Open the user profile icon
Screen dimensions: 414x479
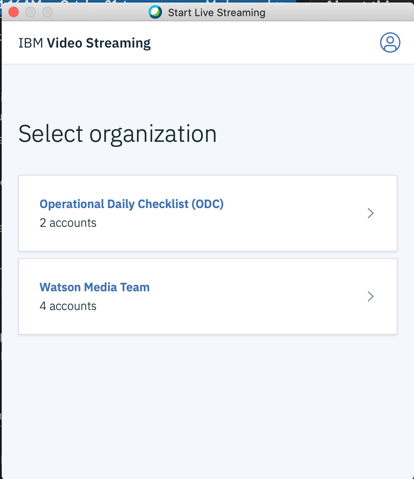point(390,42)
